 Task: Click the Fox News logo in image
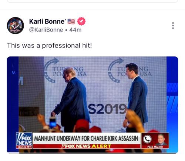point(24,139)
